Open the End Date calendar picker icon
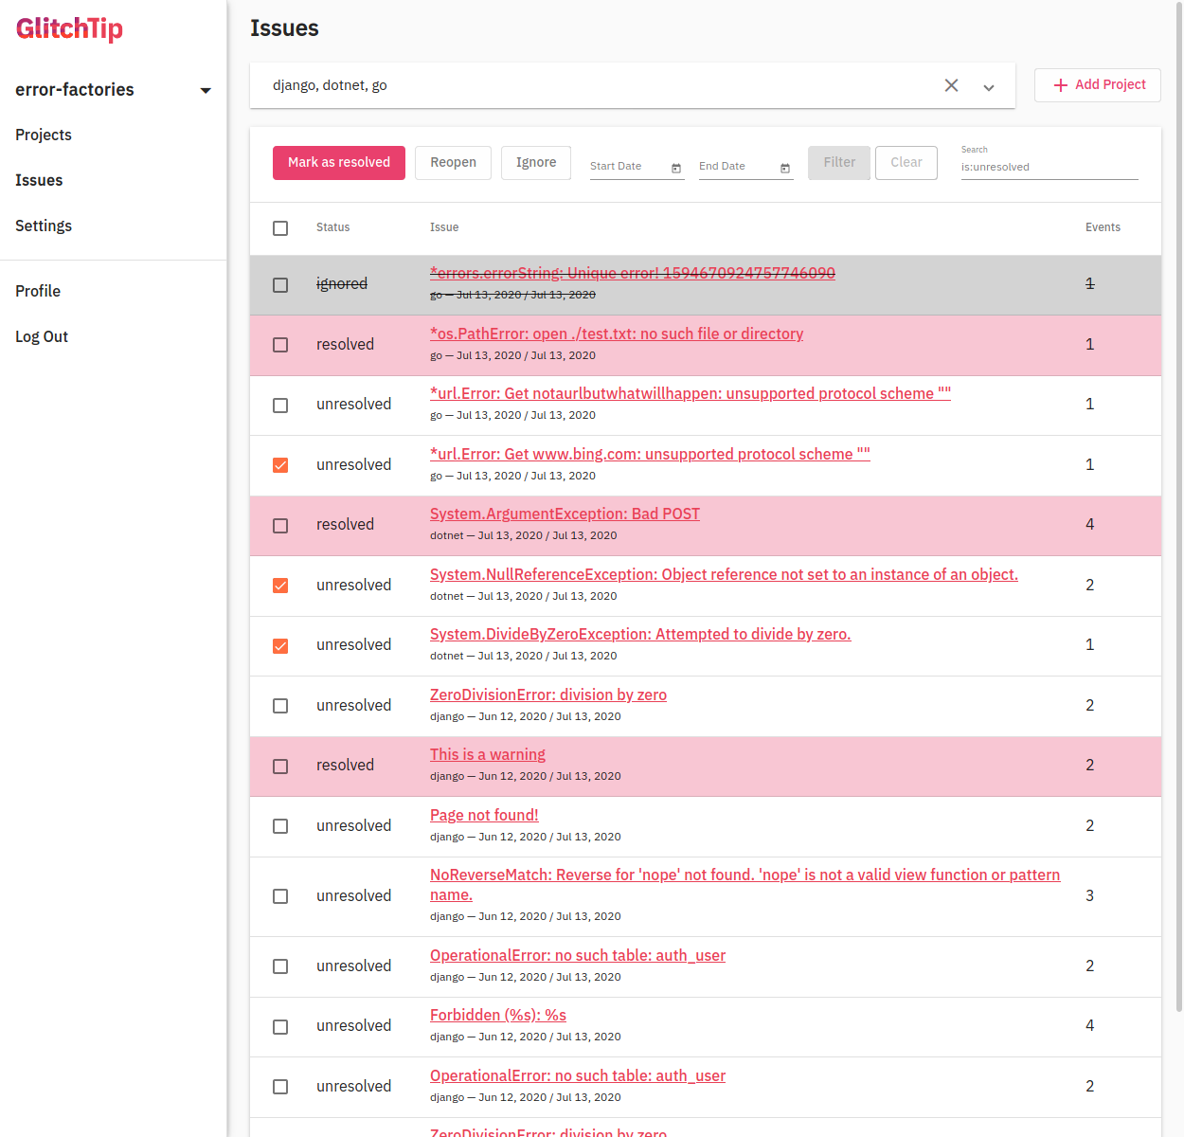 785,168
